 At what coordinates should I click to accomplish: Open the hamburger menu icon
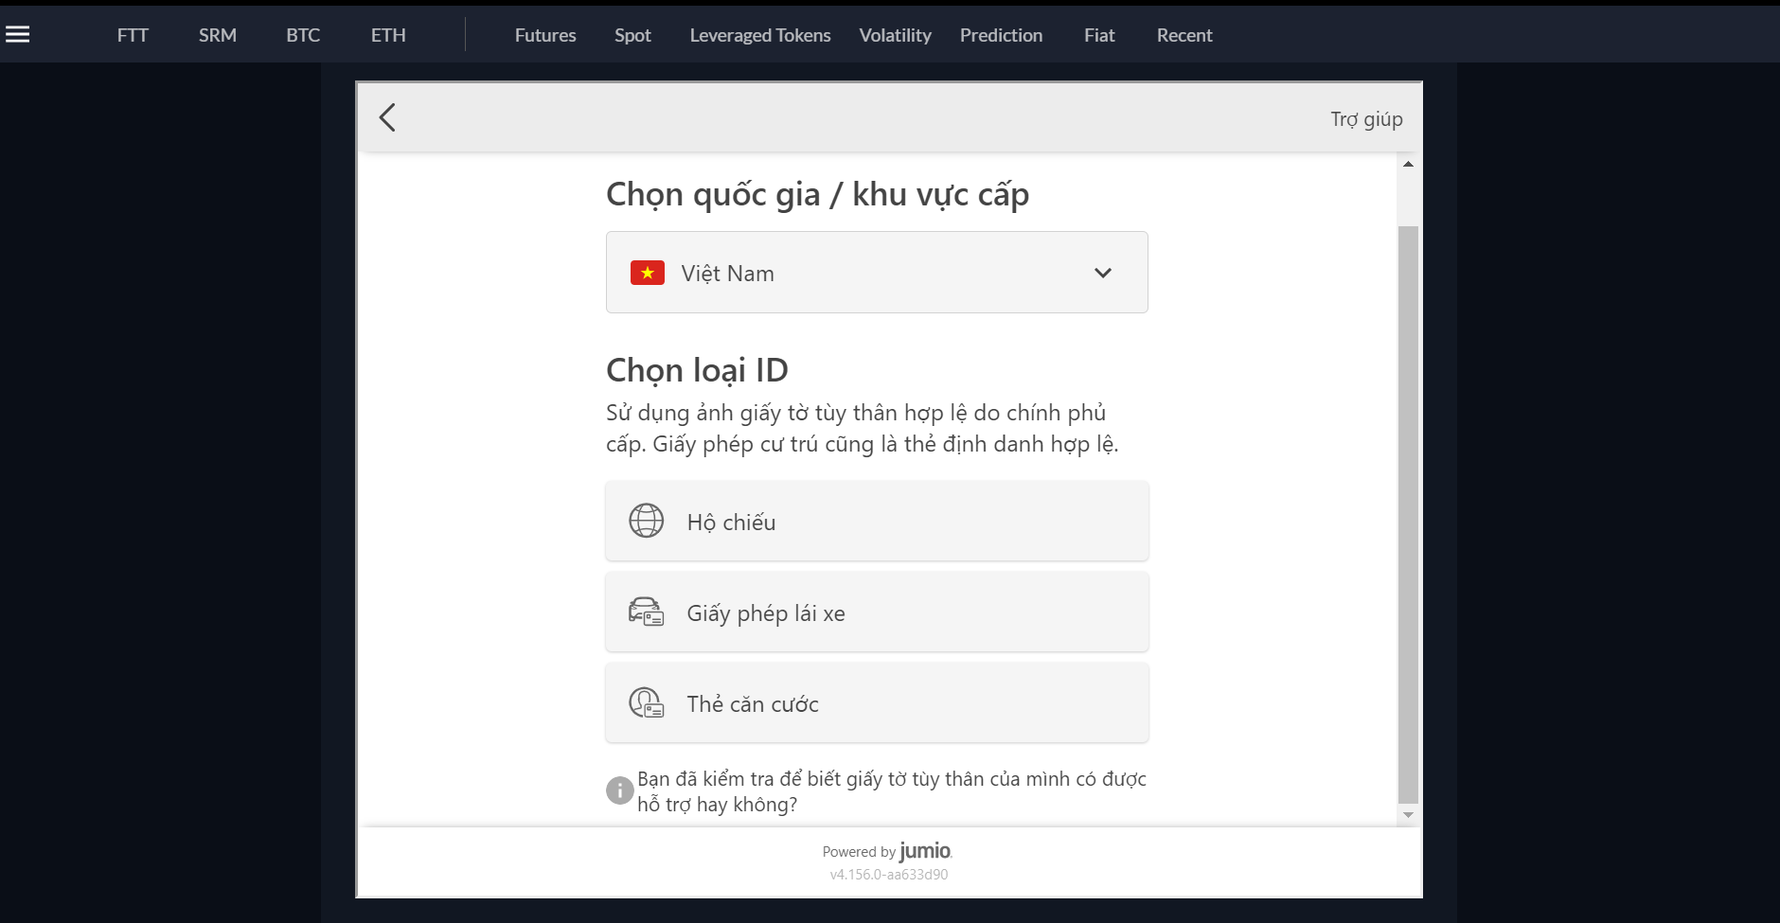[18, 35]
